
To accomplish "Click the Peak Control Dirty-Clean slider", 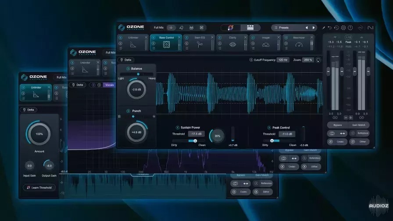I will [279, 141].
